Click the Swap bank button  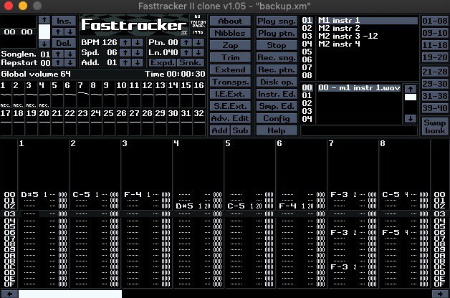434,127
